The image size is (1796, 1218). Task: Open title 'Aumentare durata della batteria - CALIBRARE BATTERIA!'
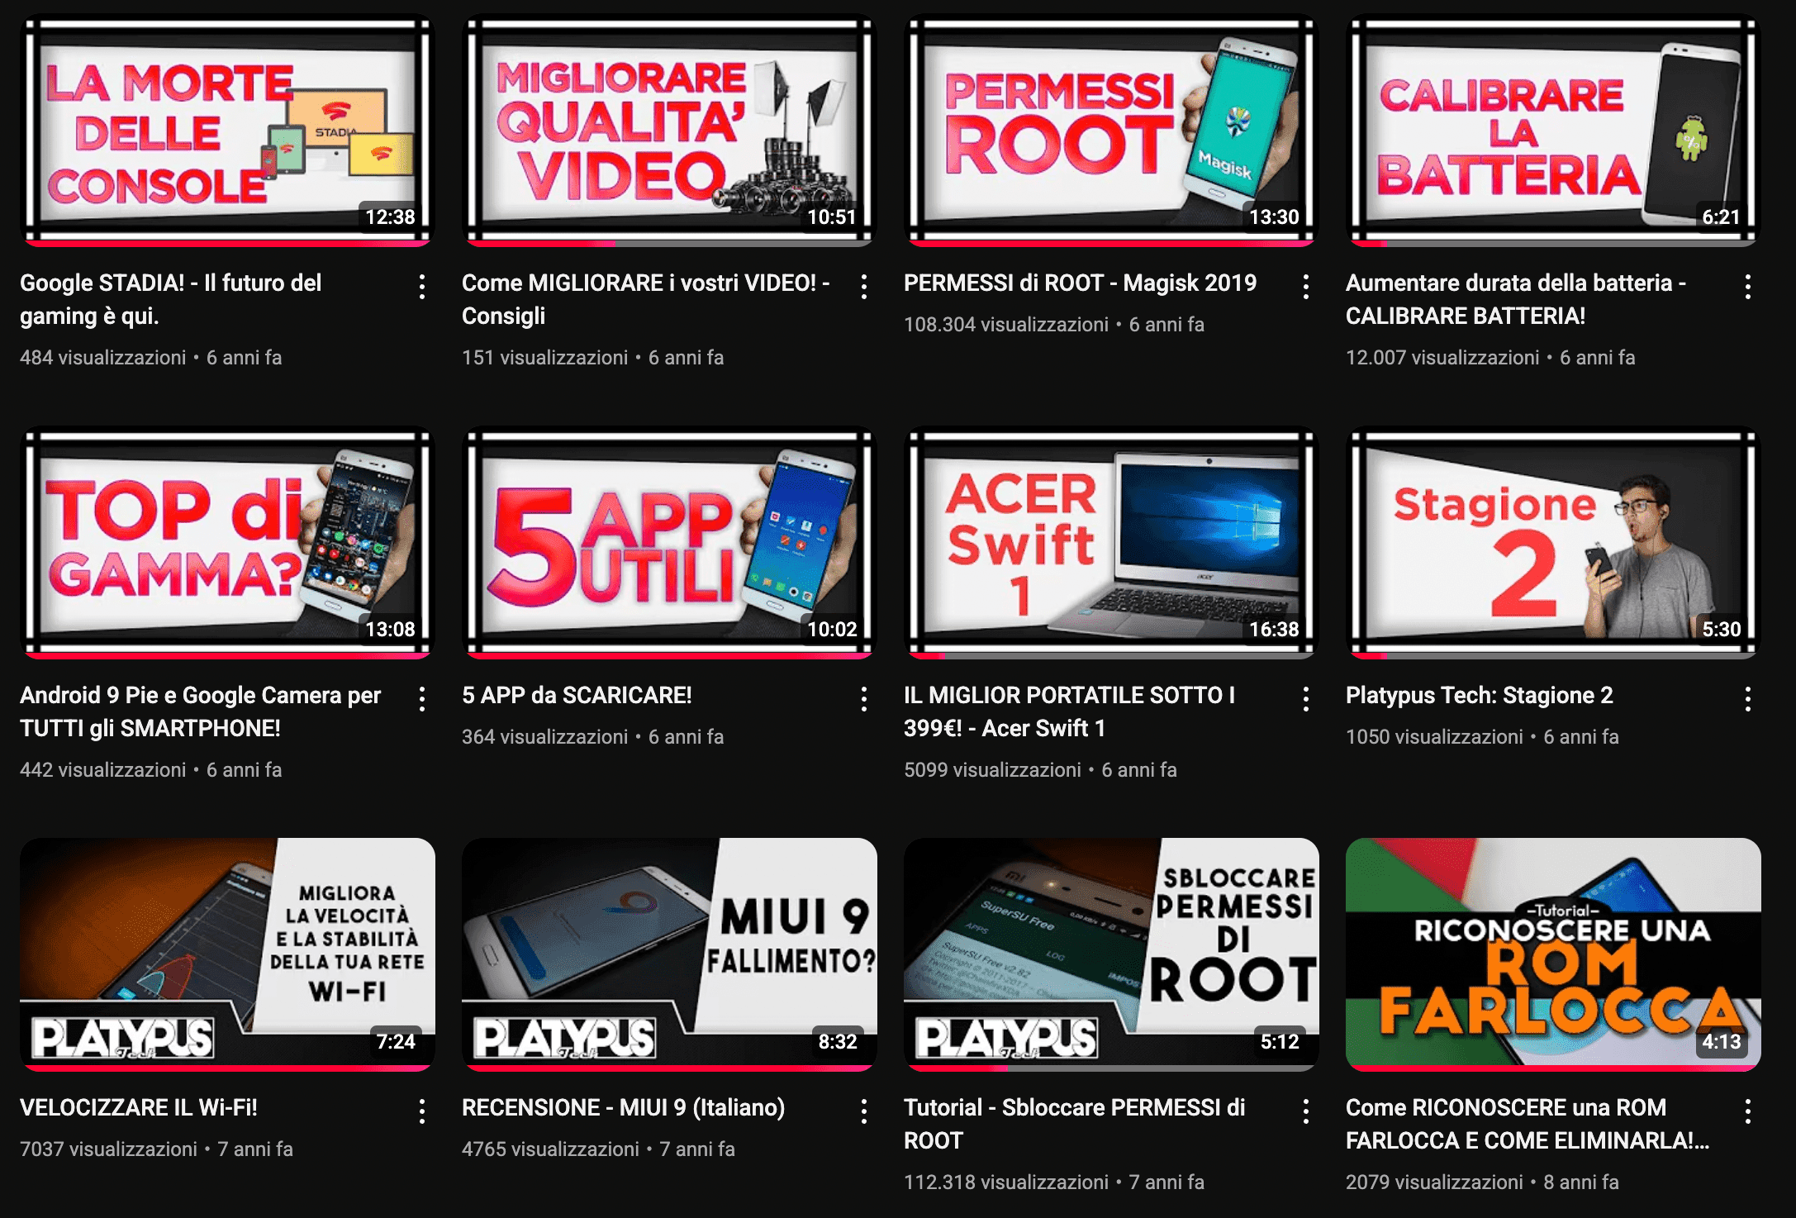coord(1516,299)
